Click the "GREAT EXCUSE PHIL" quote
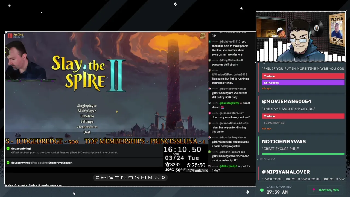The width and height of the screenshot is (350, 197). click(x=280, y=149)
